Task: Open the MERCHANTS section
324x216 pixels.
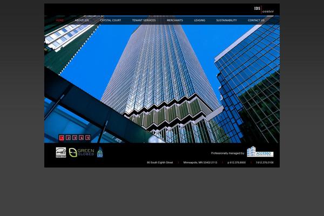Action: [175, 21]
